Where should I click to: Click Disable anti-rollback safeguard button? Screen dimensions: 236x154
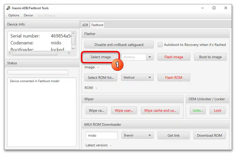pyautogui.click(x=119, y=45)
